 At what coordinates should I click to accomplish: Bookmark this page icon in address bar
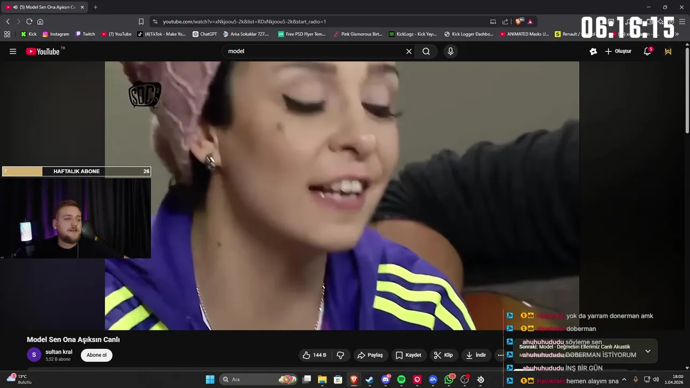point(141,22)
